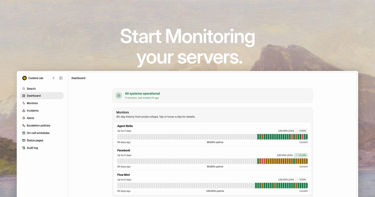Viewport: 375px width, 197px height.
Task: Open Search in the sidebar
Action: click(42, 89)
